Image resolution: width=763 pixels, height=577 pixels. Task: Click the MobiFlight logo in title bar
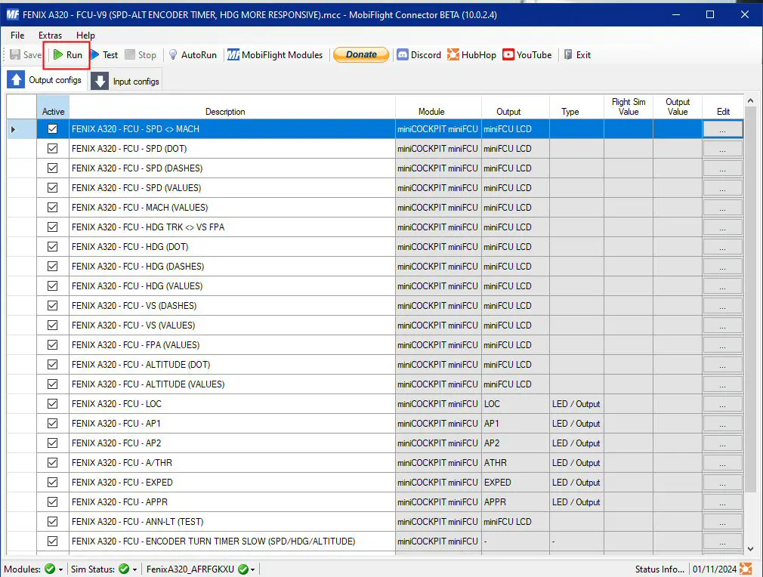pyautogui.click(x=12, y=14)
